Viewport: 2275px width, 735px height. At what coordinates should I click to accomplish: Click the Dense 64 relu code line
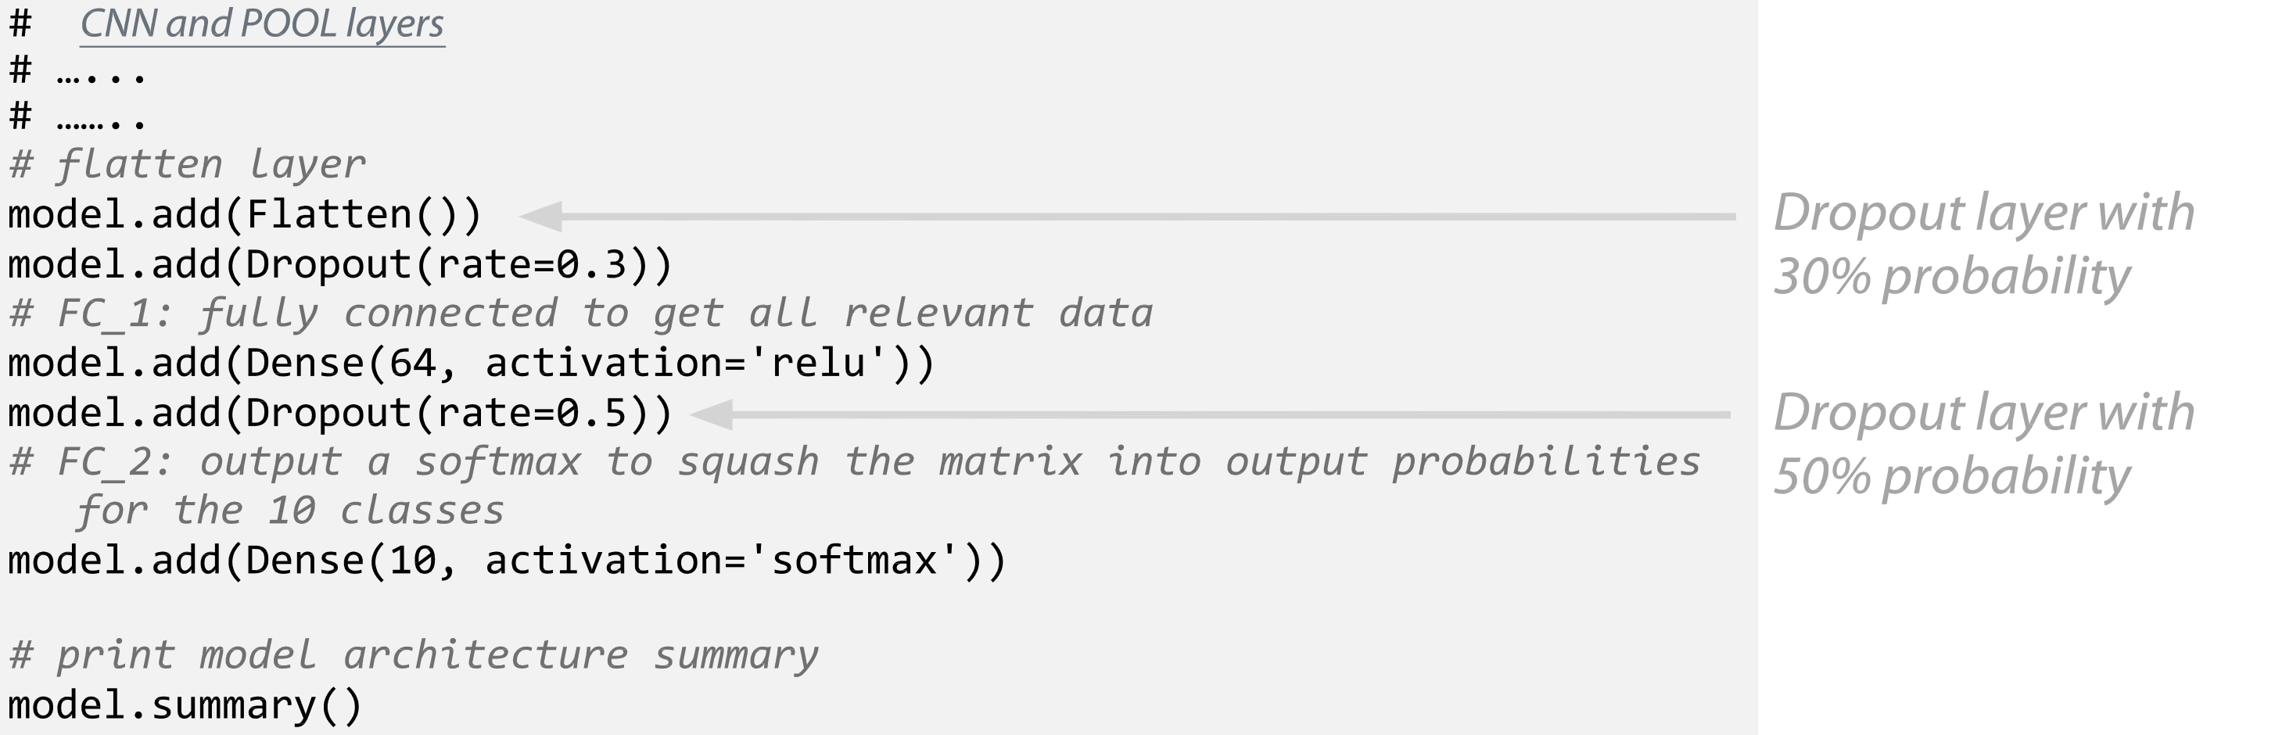471,364
